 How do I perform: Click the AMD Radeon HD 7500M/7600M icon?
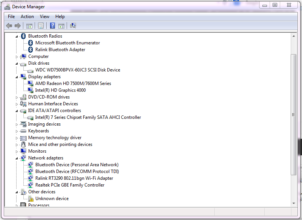(x=31, y=83)
